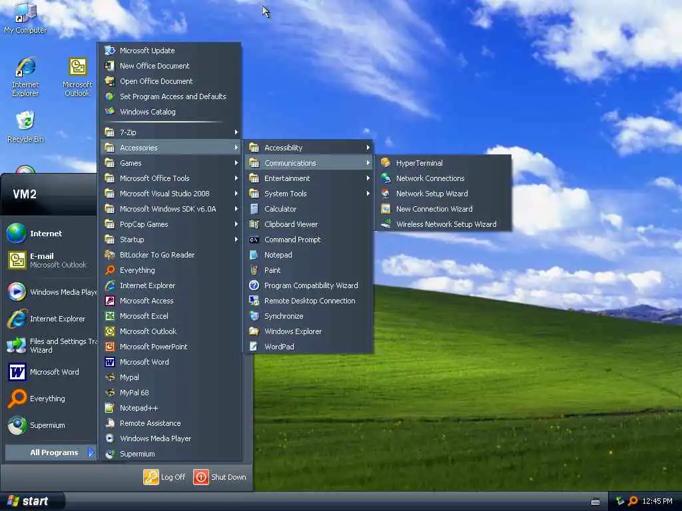
Task: Start the Wireless Network Setup Wizard icon
Action: (386, 224)
